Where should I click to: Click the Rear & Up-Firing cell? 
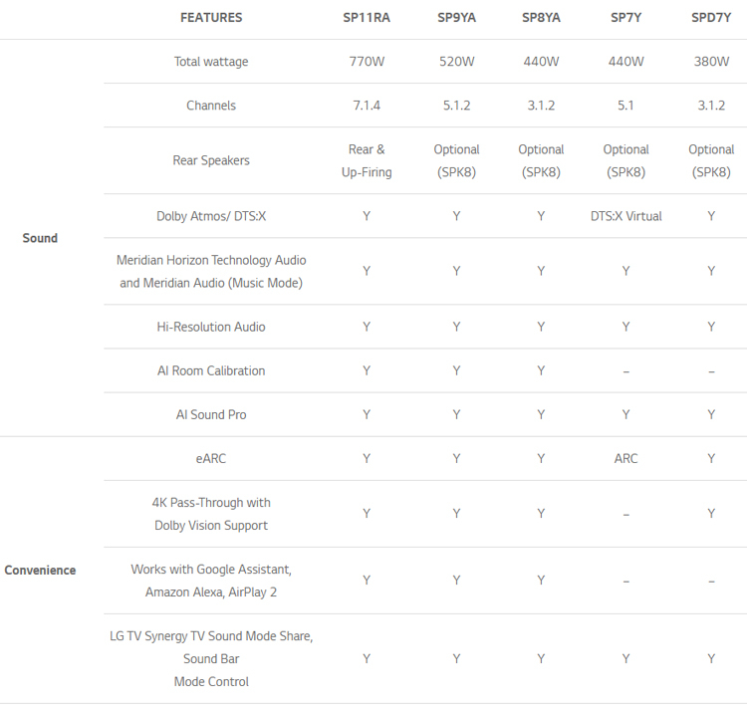coord(367,160)
